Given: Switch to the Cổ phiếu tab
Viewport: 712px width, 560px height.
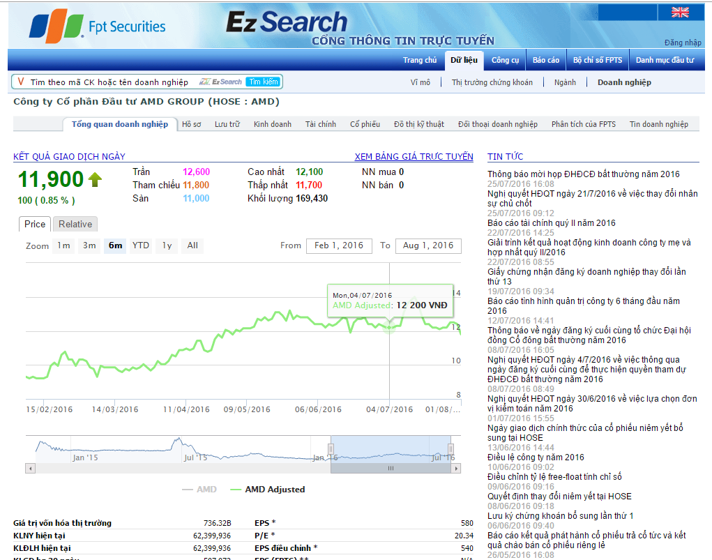Looking at the screenshot, I should pyautogui.click(x=365, y=124).
